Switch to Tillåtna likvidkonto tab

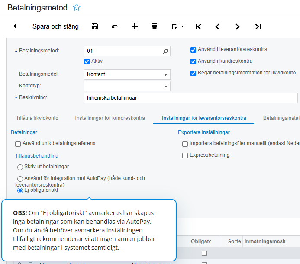pos(37,118)
